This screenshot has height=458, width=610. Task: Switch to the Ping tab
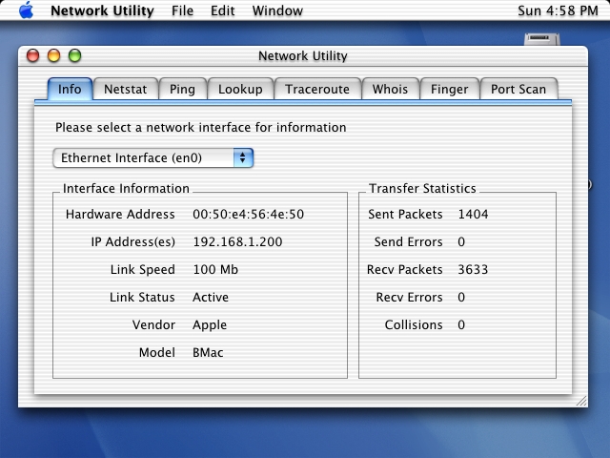pos(182,89)
